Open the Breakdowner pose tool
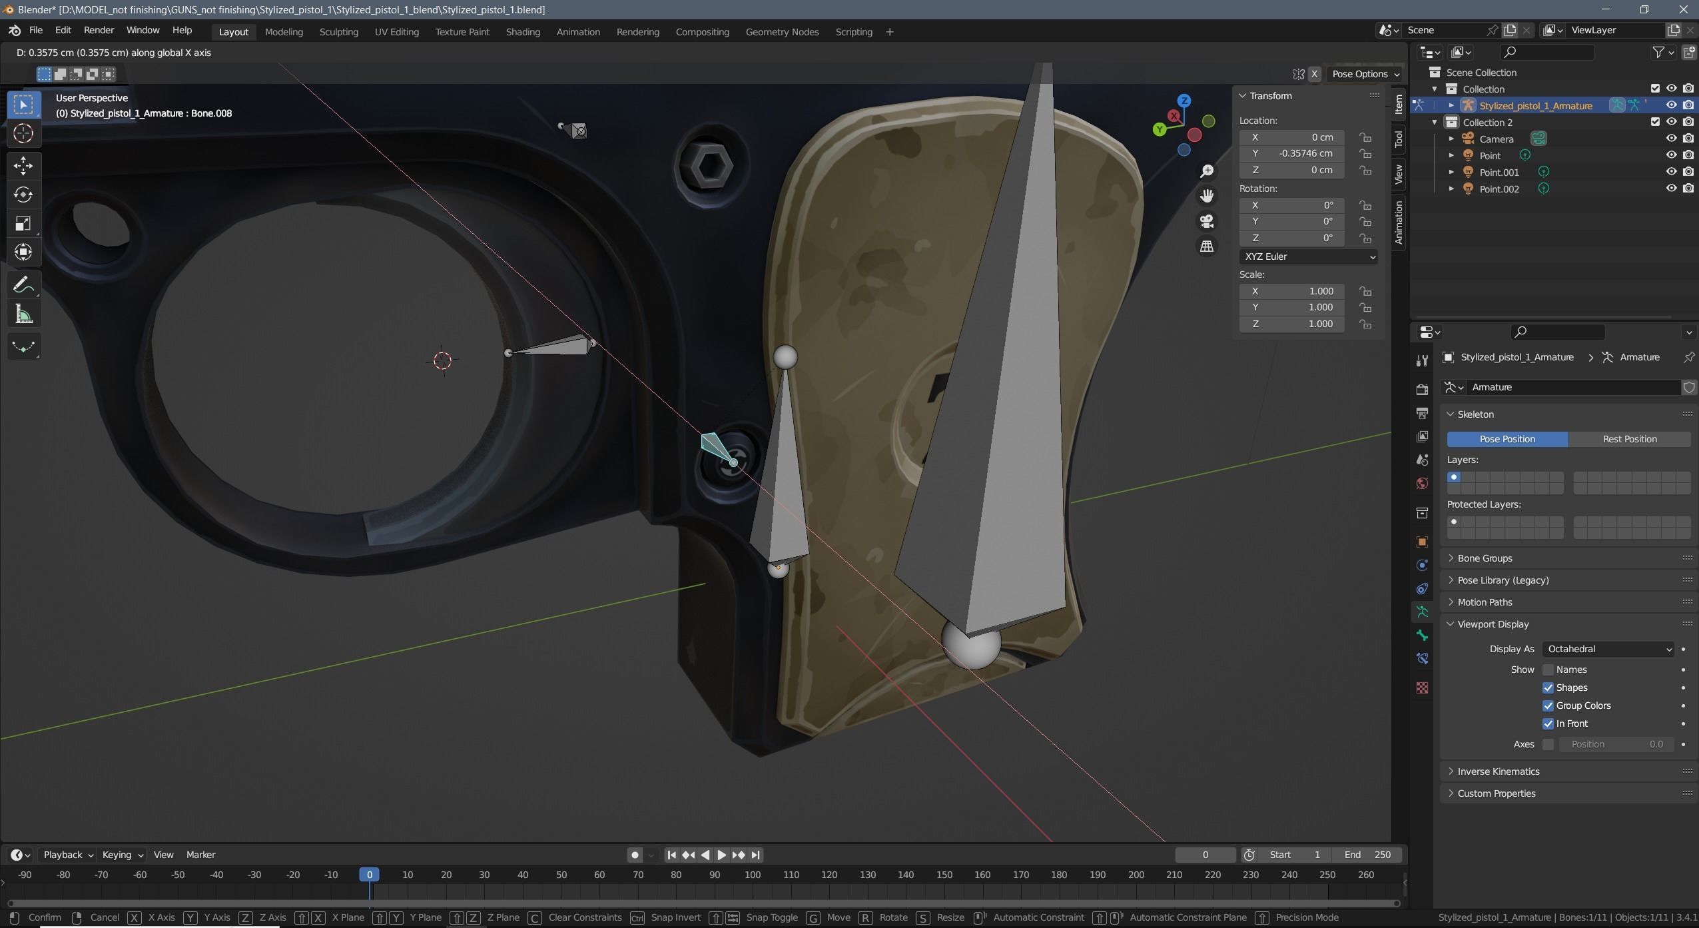Viewport: 1699px width, 928px height. coord(23,346)
